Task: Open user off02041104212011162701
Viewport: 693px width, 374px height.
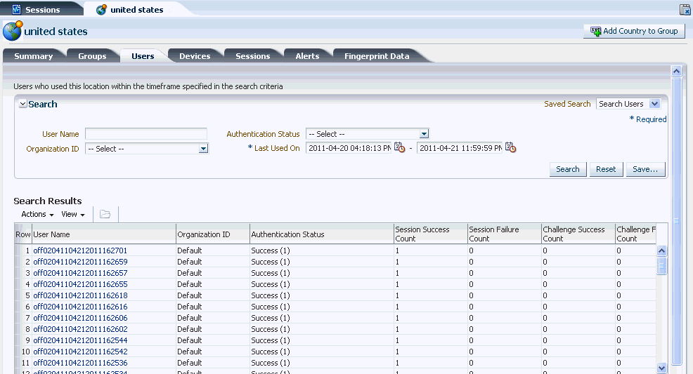Action: [x=80, y=251]
